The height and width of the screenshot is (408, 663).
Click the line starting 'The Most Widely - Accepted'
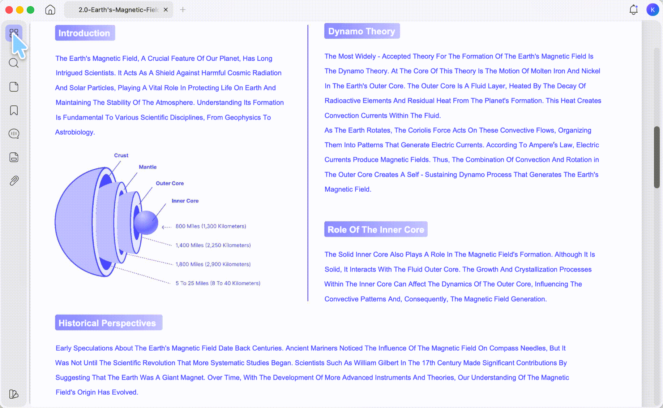(x=459, y=56)
